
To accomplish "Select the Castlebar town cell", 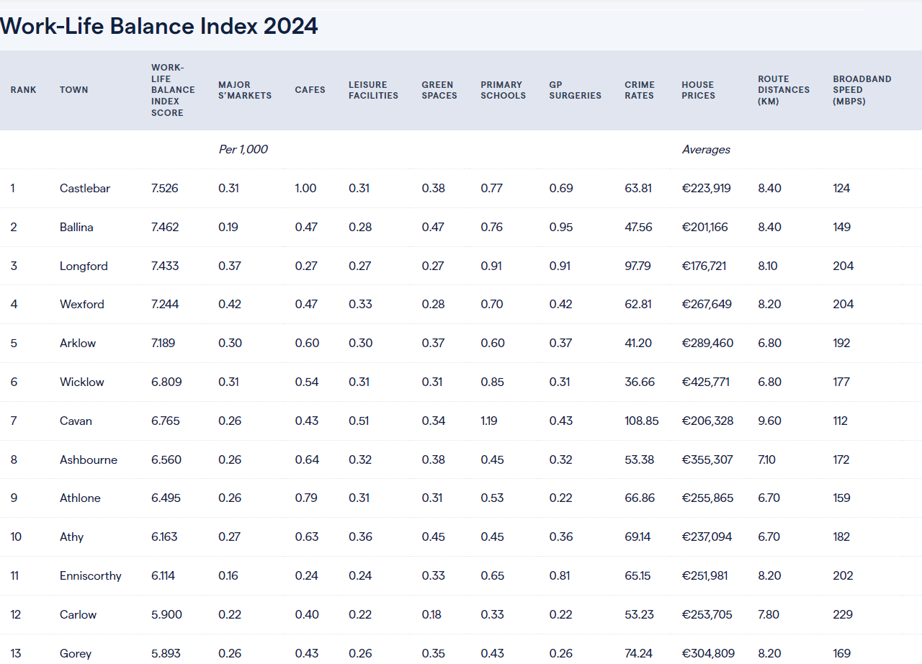I will tap(85, 188).
